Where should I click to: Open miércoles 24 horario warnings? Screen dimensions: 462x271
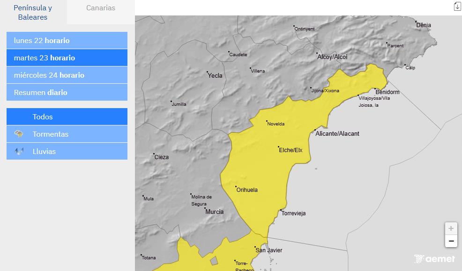67,75
